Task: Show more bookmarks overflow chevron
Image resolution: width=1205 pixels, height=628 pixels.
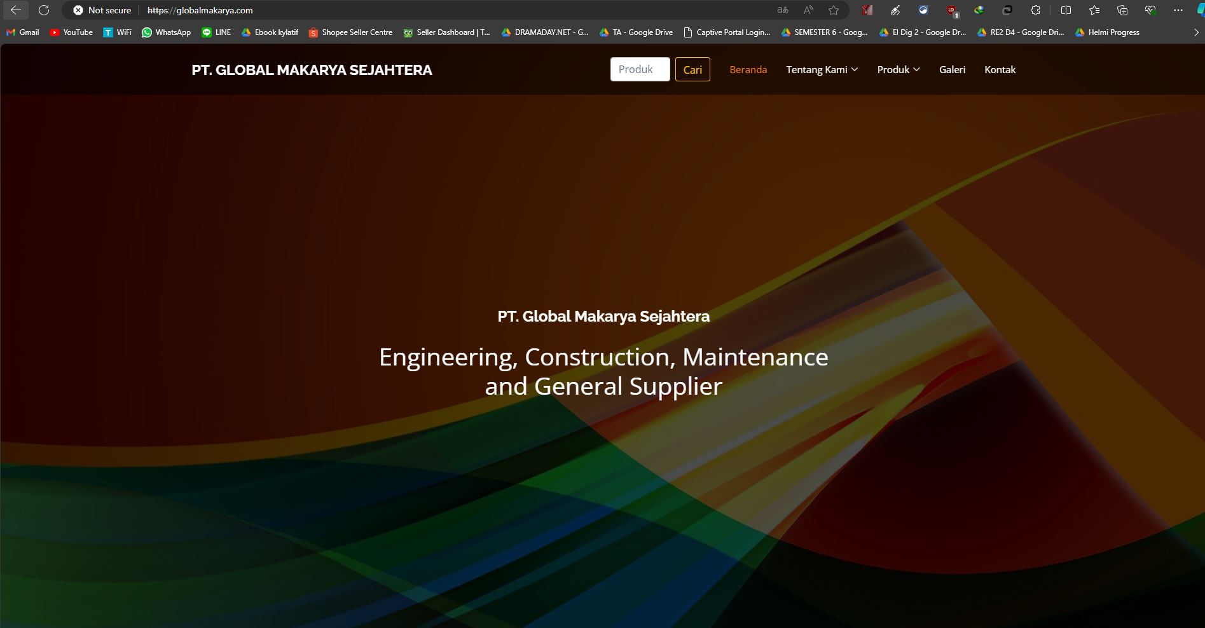Action: click(x=1195, y=32)
